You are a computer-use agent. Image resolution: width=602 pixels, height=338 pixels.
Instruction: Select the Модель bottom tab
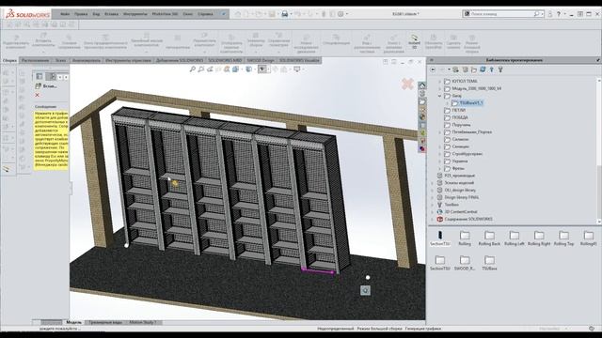tap(73, 323)
